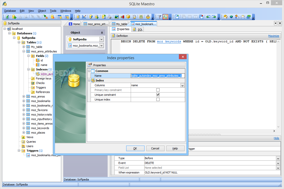Click the green plug connect-with-warning icon

tap(46, 17)
